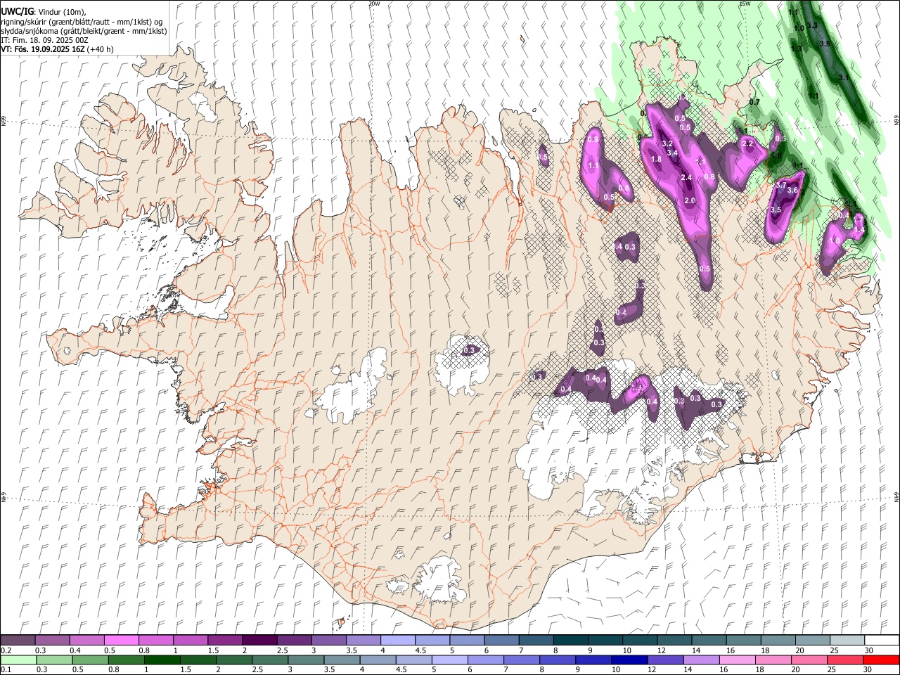Click the lavender lower legend swatch at 14
Screen dimensions: 900x675
coord(700,660)
